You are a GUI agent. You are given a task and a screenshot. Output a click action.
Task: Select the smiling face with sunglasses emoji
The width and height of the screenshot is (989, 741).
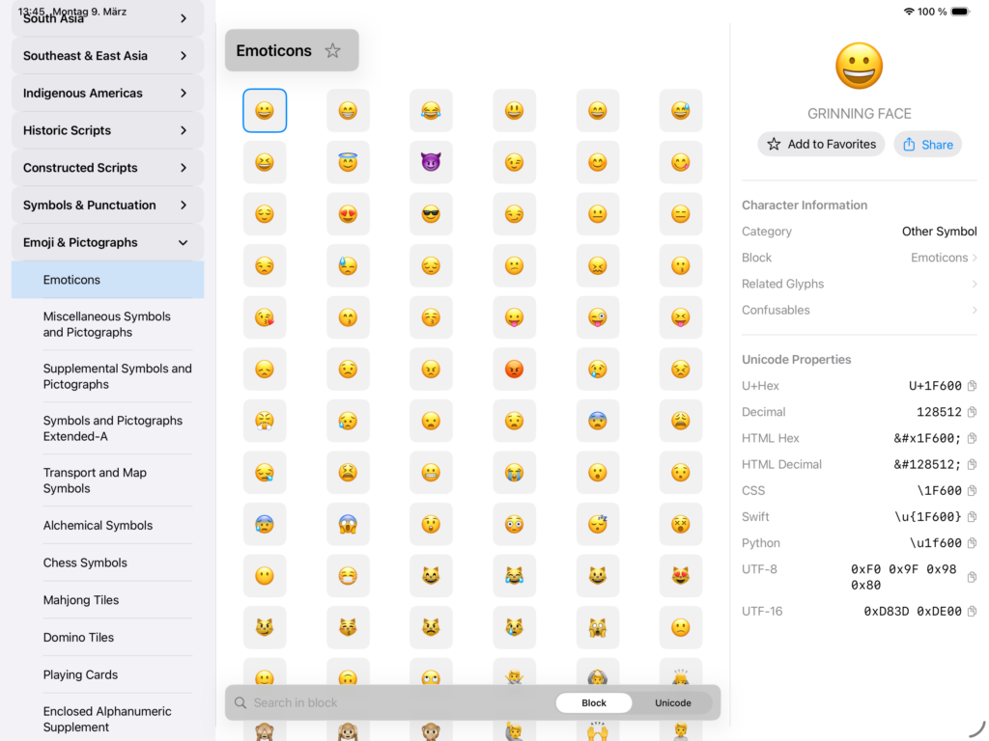point(431,214)
